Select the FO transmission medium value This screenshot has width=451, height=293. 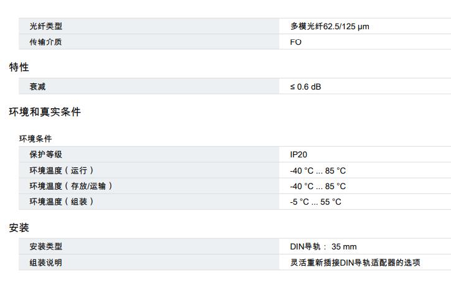(295, 42)
